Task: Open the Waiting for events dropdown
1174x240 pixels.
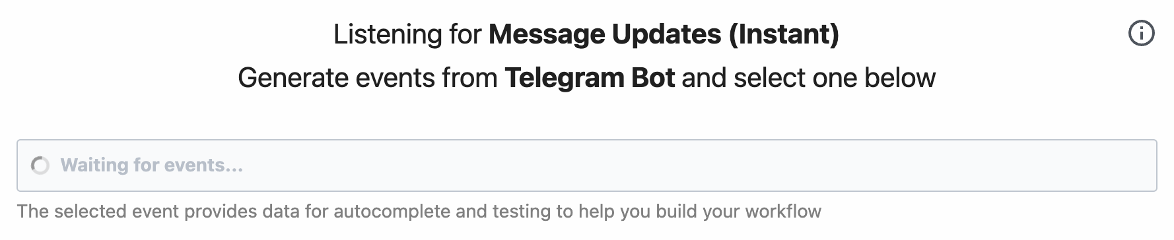Action: pos(586,165)
